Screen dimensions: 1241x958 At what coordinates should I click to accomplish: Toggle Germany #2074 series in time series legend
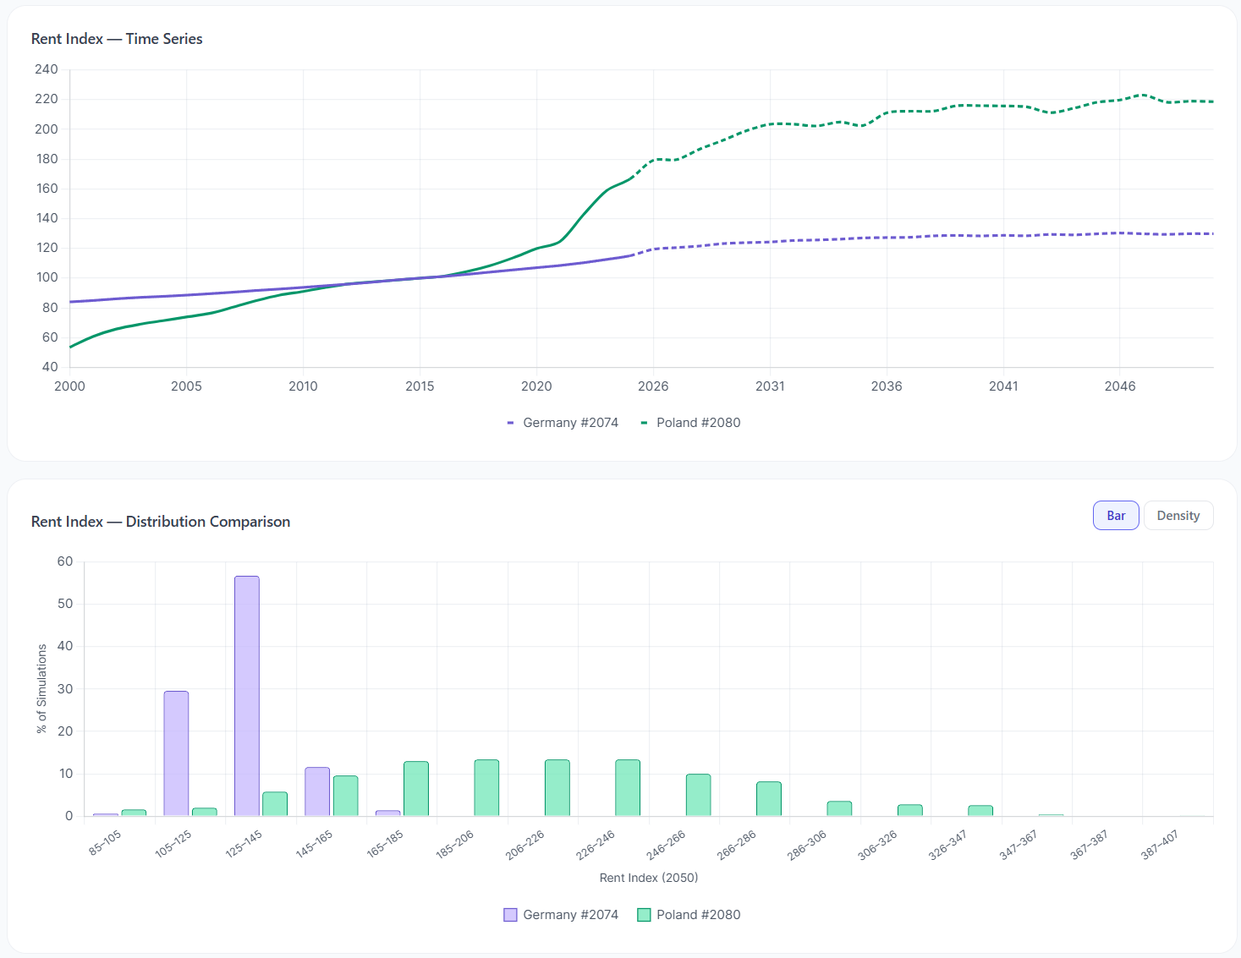[x=563, y=423]
